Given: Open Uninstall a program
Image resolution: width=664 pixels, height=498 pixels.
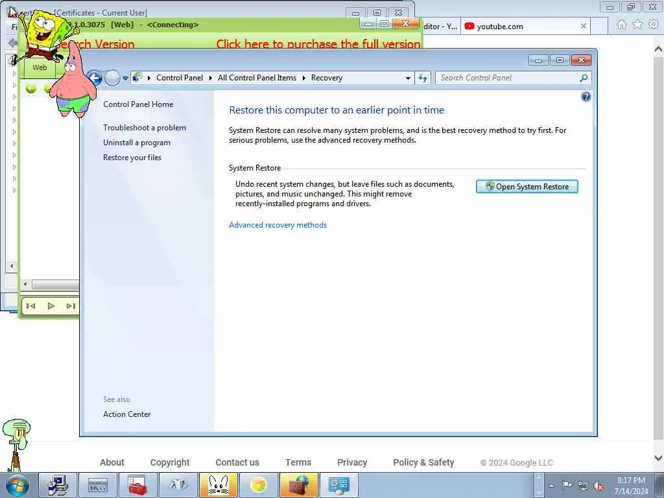Looking at the screenshot, I should pos(137,143).
